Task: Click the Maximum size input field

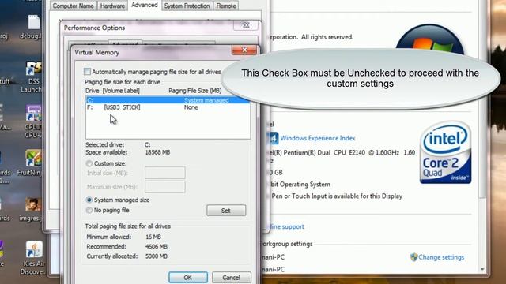Action: click(x=165, y=187)
